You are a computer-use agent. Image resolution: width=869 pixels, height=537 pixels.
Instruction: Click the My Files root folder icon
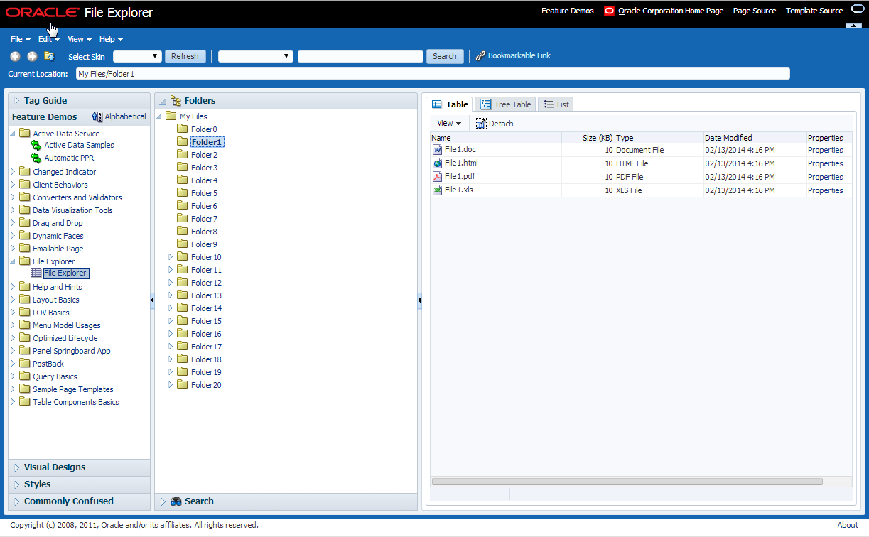tap(171, 116)
